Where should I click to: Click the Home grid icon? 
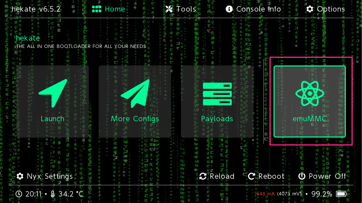pos(97,9)
